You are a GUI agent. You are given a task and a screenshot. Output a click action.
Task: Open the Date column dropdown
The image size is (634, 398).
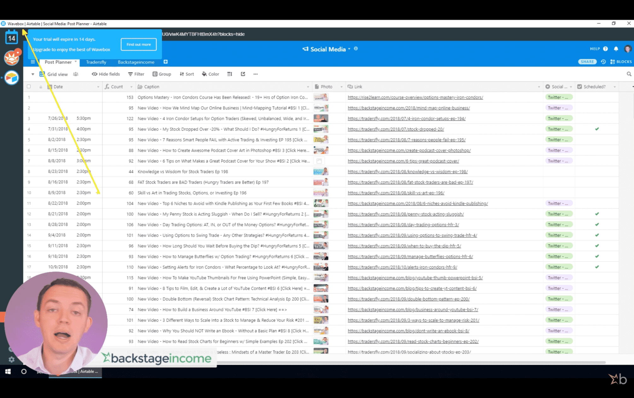click(x=98, y=87)
